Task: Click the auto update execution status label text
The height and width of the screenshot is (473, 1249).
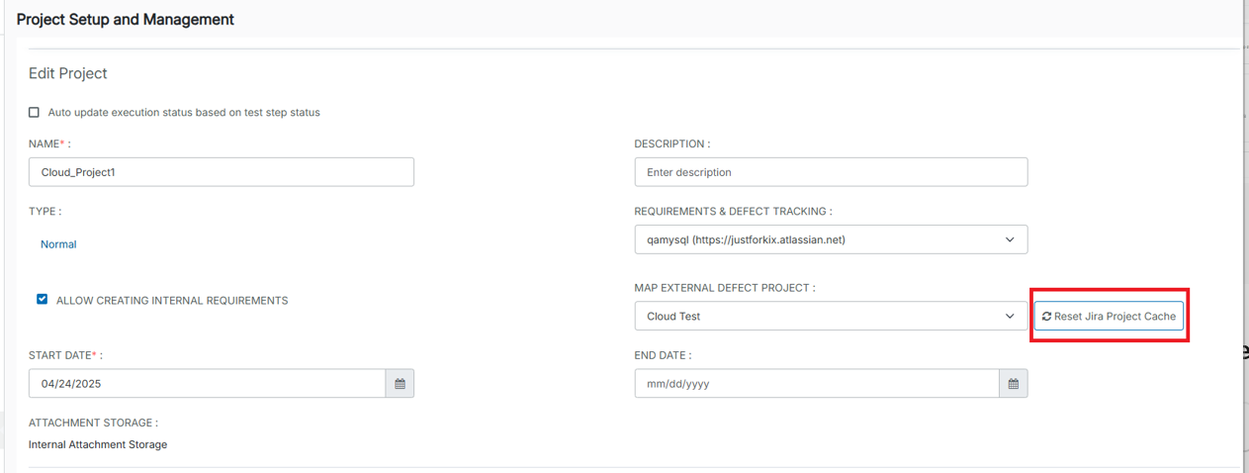Action: point(184,113)
